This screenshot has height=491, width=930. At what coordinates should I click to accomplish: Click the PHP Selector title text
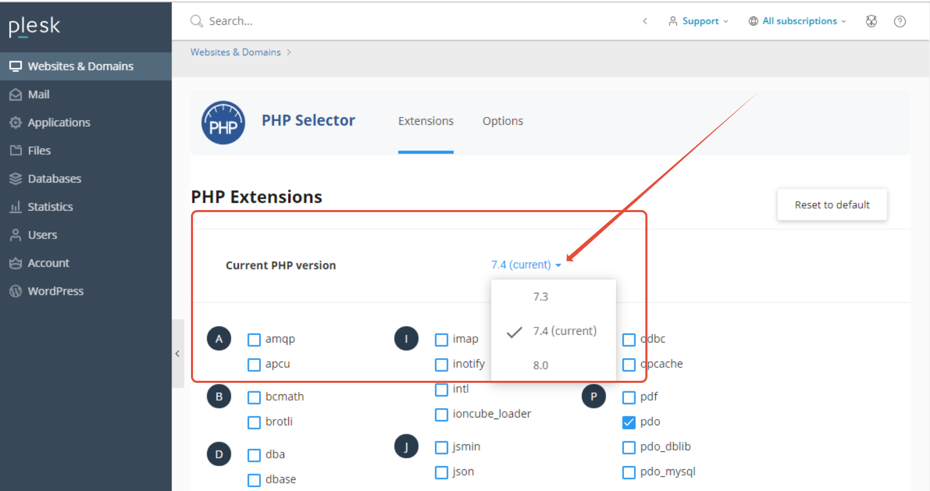308,121
